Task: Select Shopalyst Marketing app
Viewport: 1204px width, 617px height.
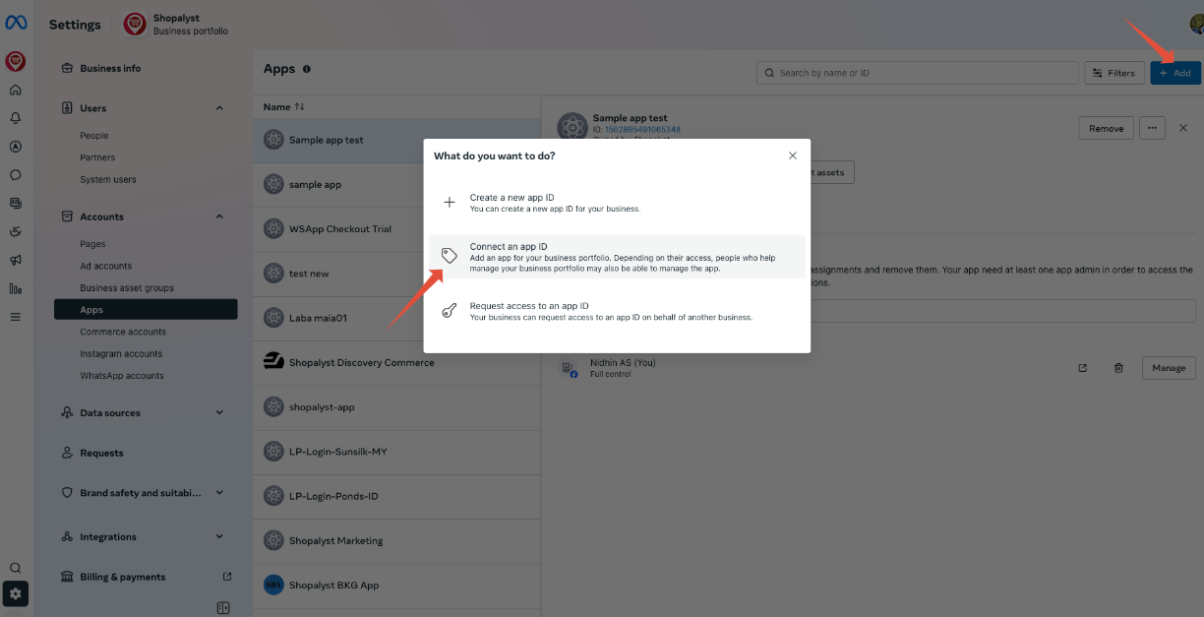Action: tap(397, 541)
